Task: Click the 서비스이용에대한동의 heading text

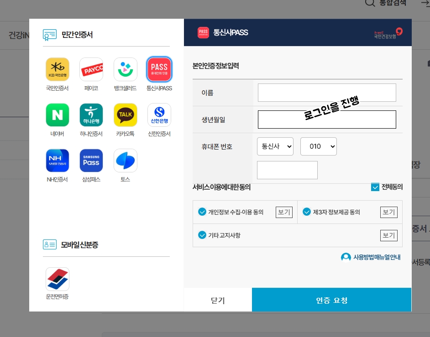Action: pyautogui.click(x=221, y=187)
